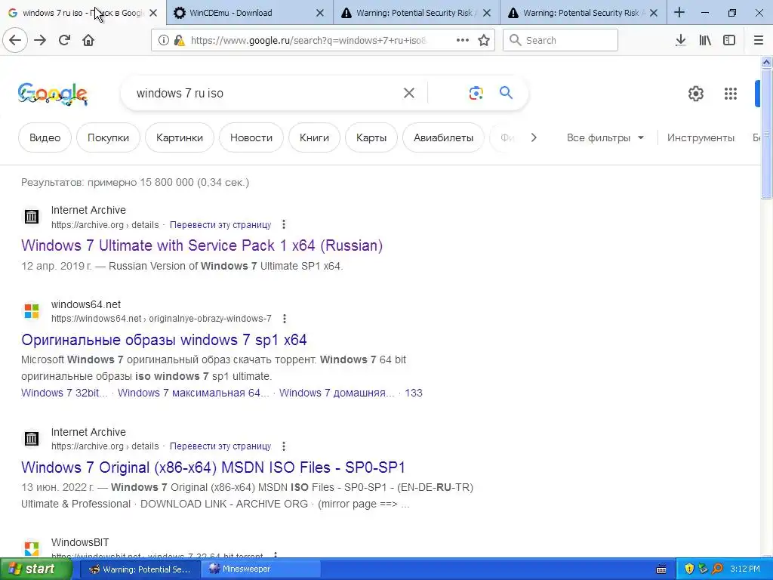Click the taskbar keyboard icon
The image size is (773, 580).
(x=661, y=569)
